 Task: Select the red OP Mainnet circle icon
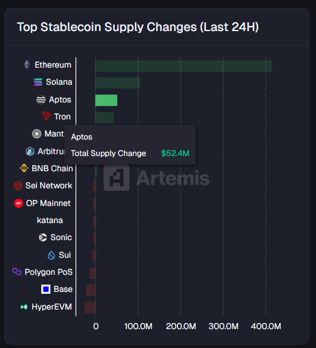click(x=19, y=203)
